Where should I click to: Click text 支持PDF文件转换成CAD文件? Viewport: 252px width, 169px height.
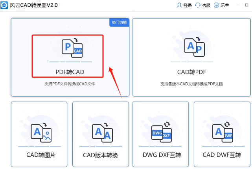(70, 84)
